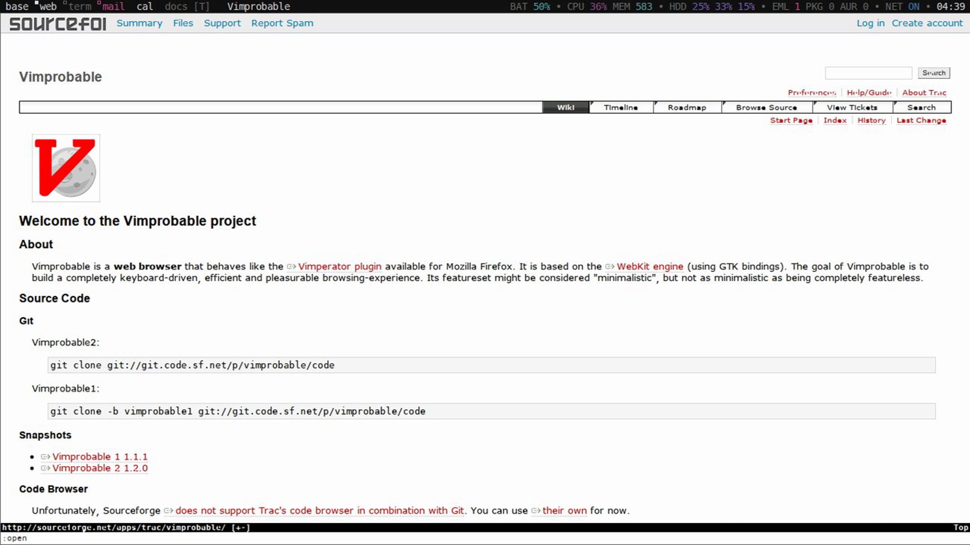Screen dimensions: 970x545
Task: Follow the Vimperator plugin link
Action: [x=339, y=266]
